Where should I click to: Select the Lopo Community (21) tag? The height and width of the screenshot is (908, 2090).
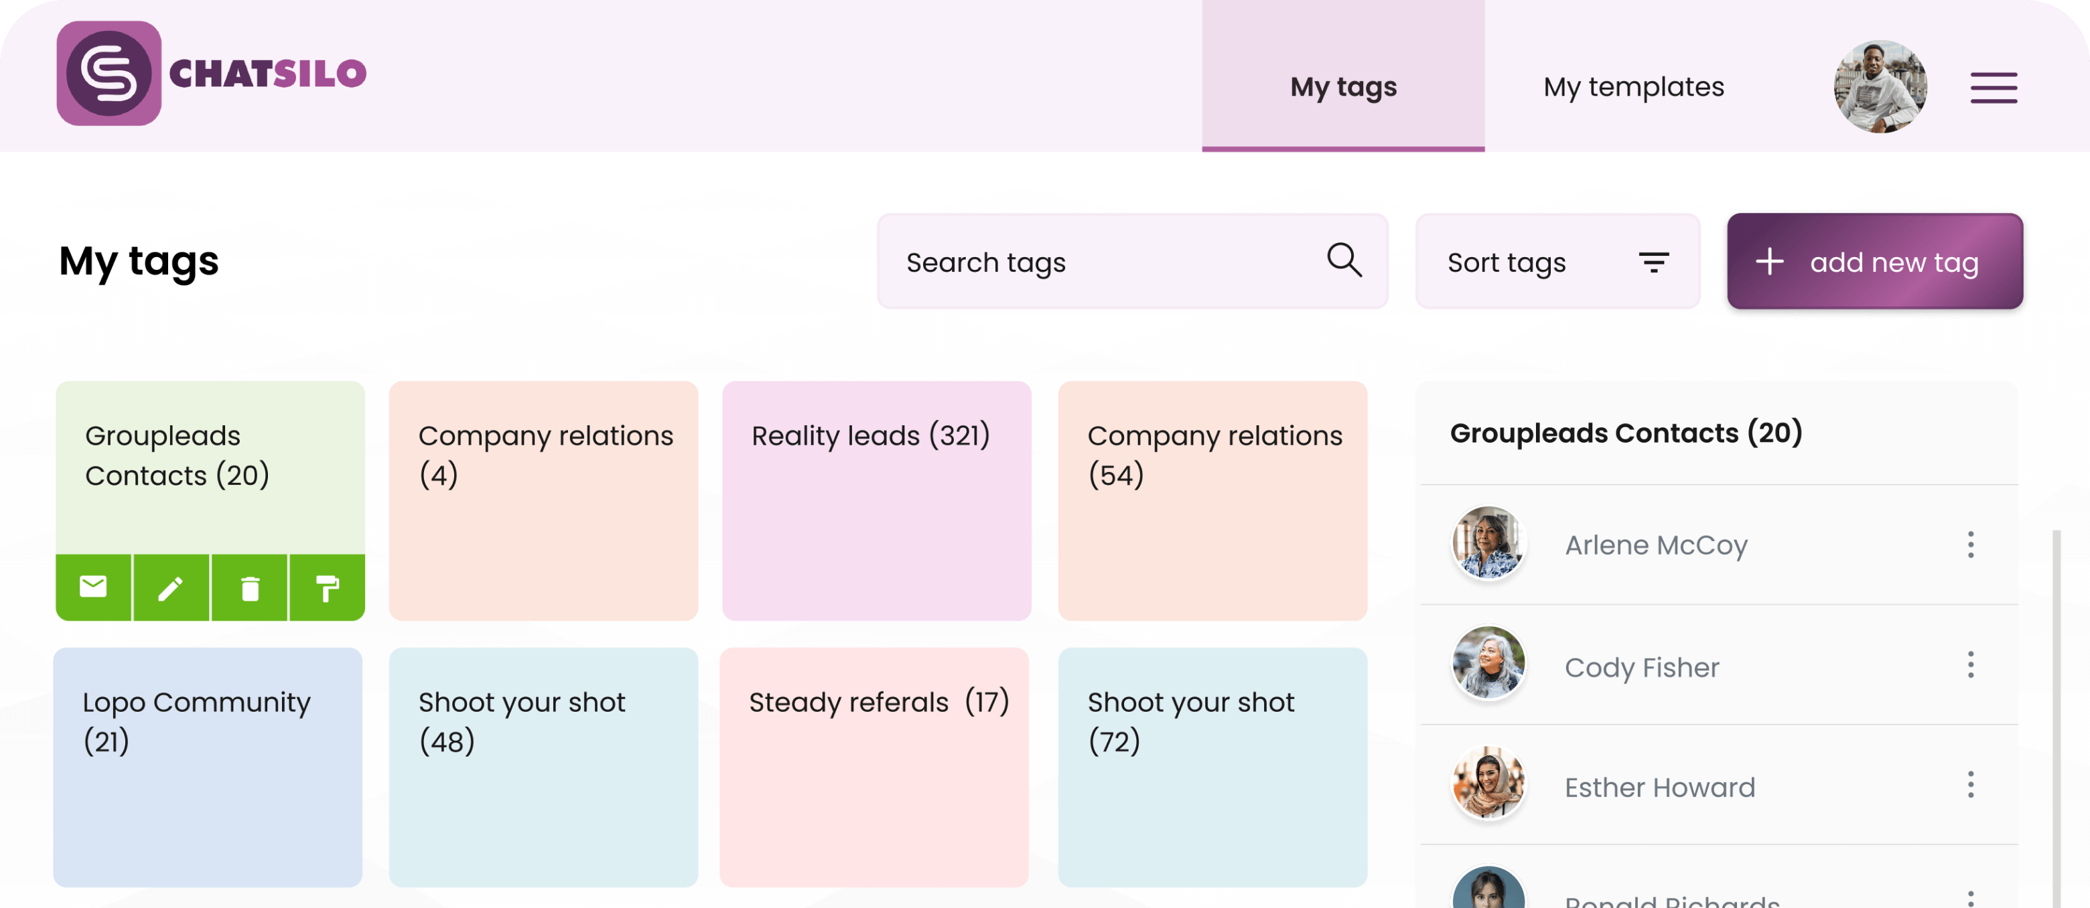point(208,766)
